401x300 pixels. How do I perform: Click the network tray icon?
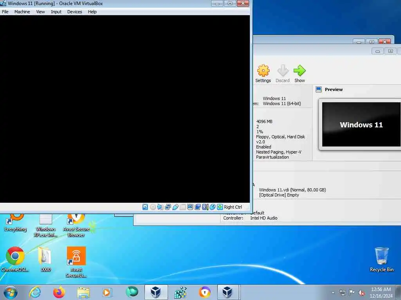coord(342,293)
